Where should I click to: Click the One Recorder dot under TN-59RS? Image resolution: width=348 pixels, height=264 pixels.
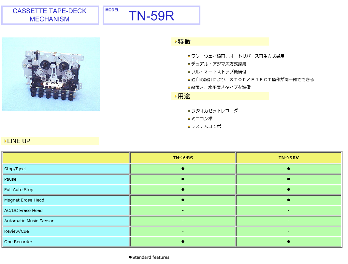pyautogui.click(x=183, y=242)
